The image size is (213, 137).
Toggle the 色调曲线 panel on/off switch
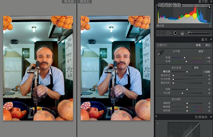coord(157,117)
